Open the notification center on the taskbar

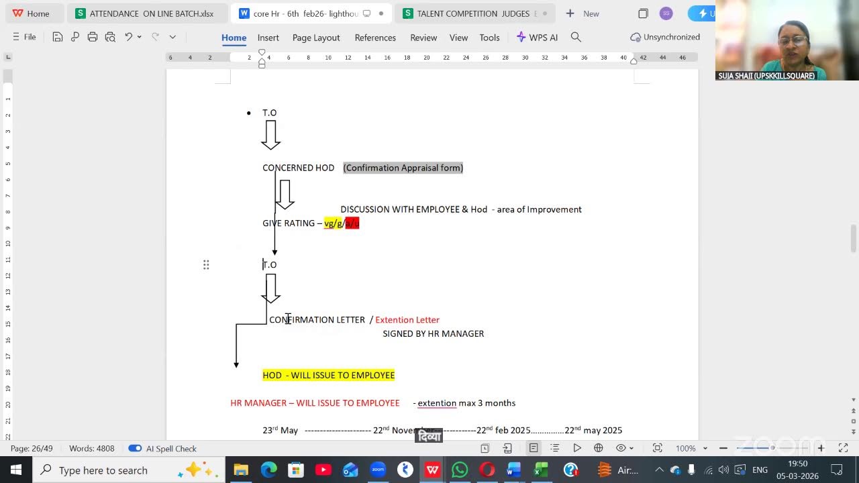point(837,470)
